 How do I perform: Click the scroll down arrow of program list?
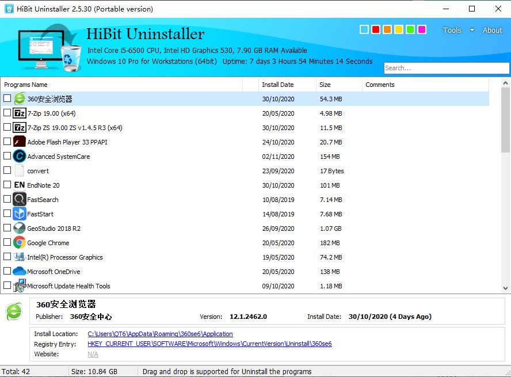pyautogui.click(x=505, y=288)
